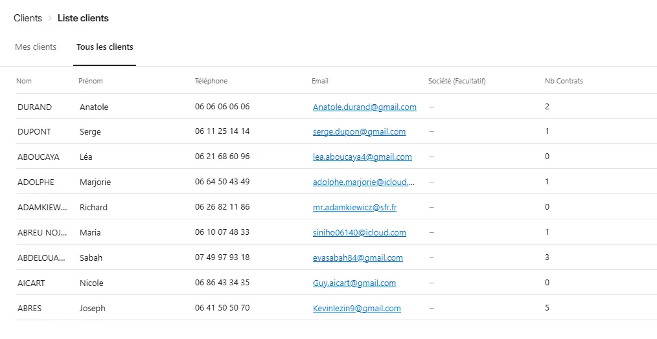Select the ABRES client name cell
Image resolution: width=657 pixels, height=339 pixels.
pyautogui.click(x=29, y=309)
